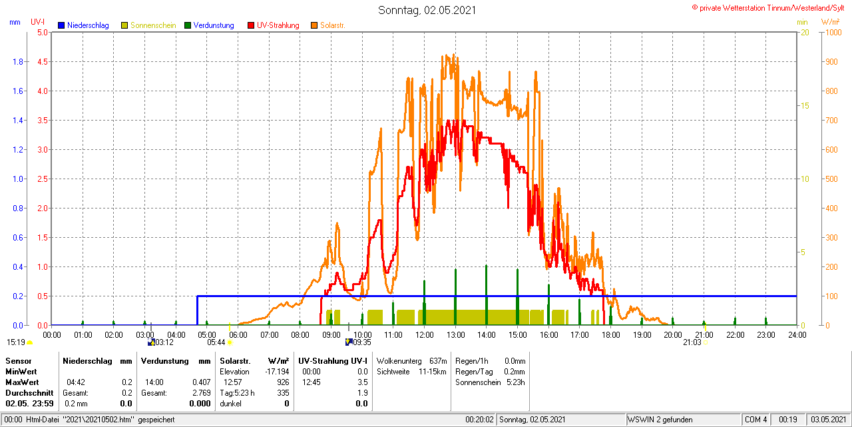Click the Niederschlag column header in table
The image size is (852, 427).
(87, 360)
